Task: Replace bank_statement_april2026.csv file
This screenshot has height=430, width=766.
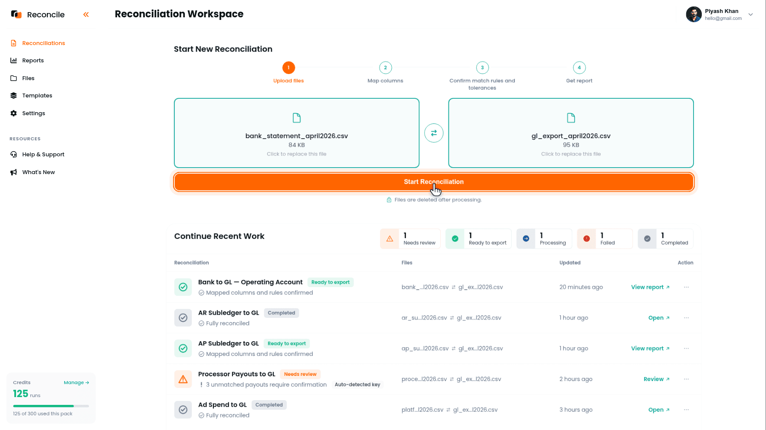Action: [297, 133]
